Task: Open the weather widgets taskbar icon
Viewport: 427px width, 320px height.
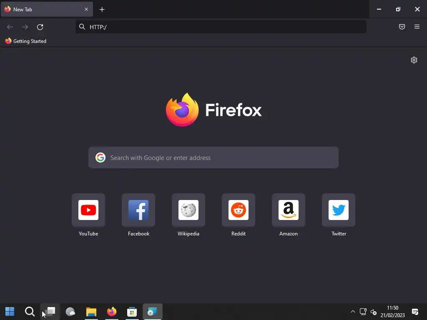Action: click(70, 312)
